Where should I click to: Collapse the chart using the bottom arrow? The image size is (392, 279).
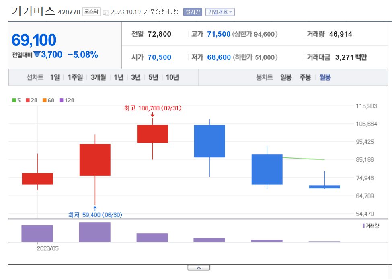coord(199,268)
